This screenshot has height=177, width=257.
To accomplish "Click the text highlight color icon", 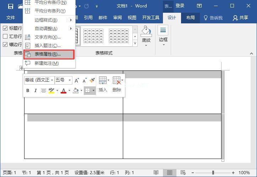I will (x=51, y=91).
